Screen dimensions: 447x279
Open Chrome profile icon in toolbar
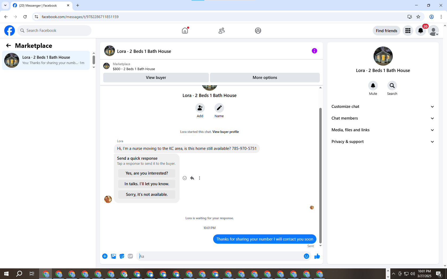point(432,17)
